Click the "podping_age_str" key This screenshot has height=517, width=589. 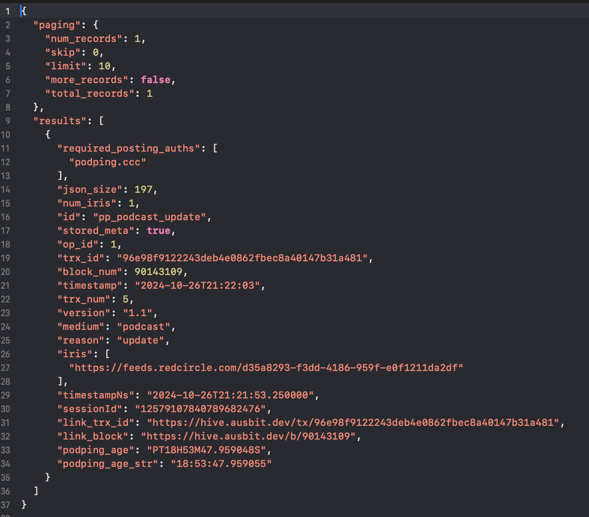[x=108, y=464]
